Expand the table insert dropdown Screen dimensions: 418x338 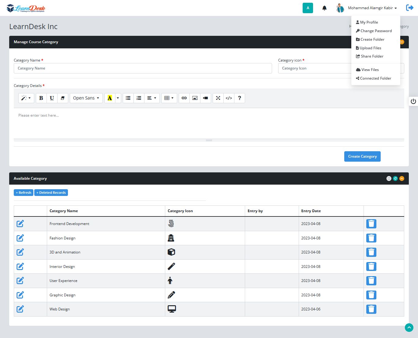pos(169,98)
